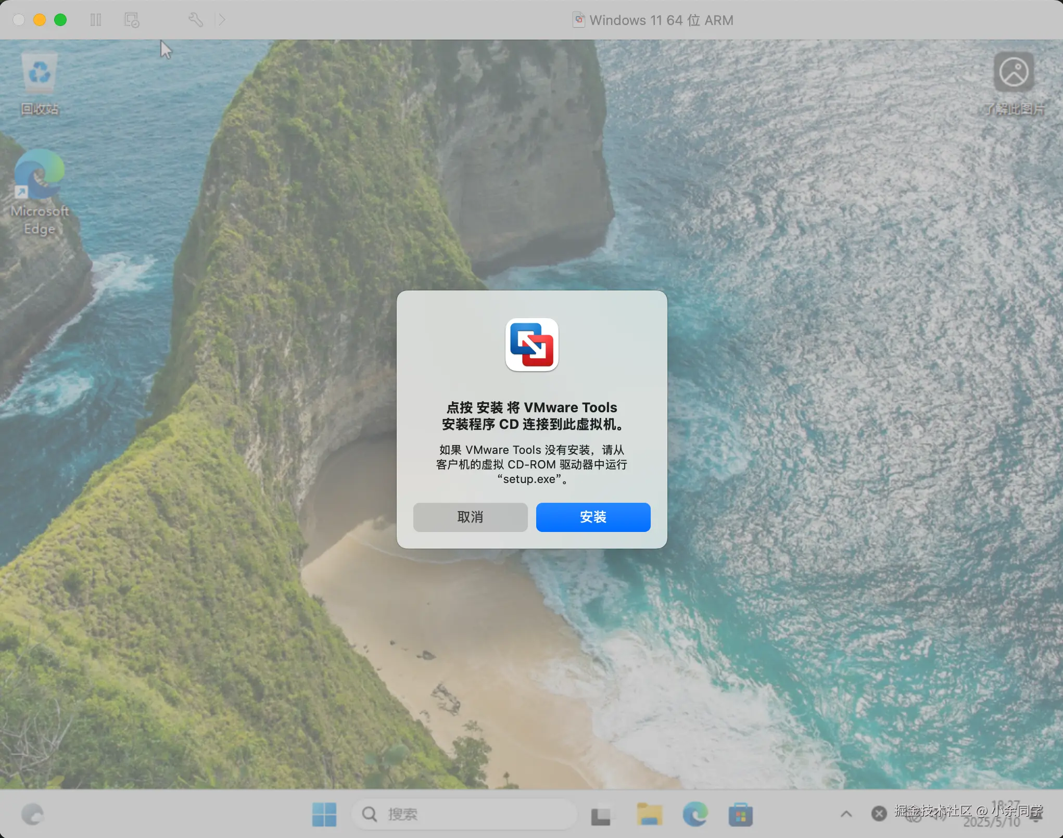Click the taskbar search box
This screenshot has width=1063, height=838.
point(463,814)
